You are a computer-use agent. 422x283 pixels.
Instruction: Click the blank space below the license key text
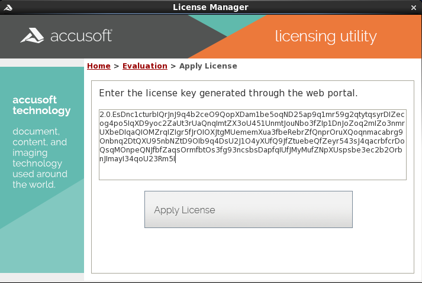click(x=253, y=171)
